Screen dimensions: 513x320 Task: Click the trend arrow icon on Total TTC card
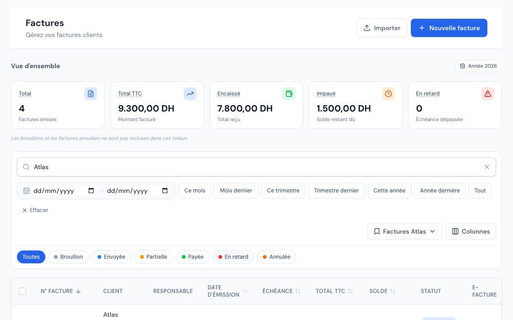click(190, 94)
